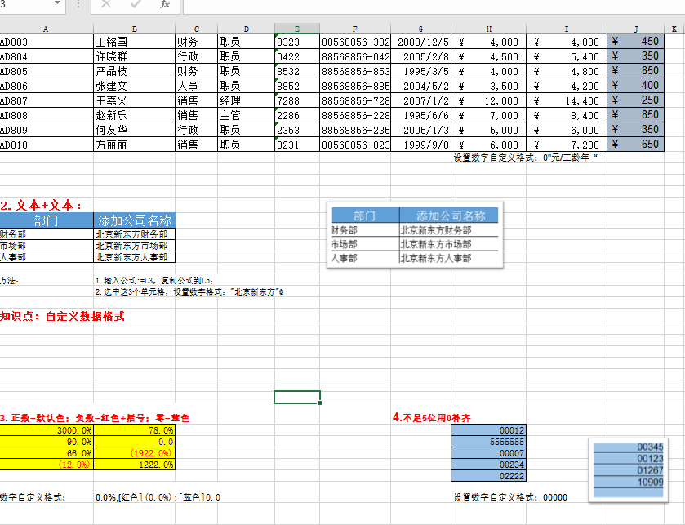This screenshot has width=685, height=525.
Task: Click phone cell 88568856-332
Action: pyautogui.click(x=355, y=42)
